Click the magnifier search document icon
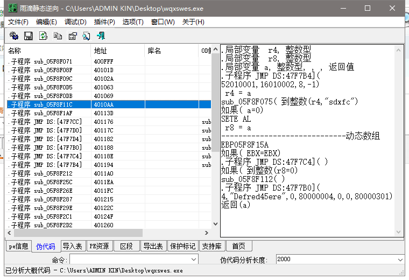 click(x=87, y=36)
